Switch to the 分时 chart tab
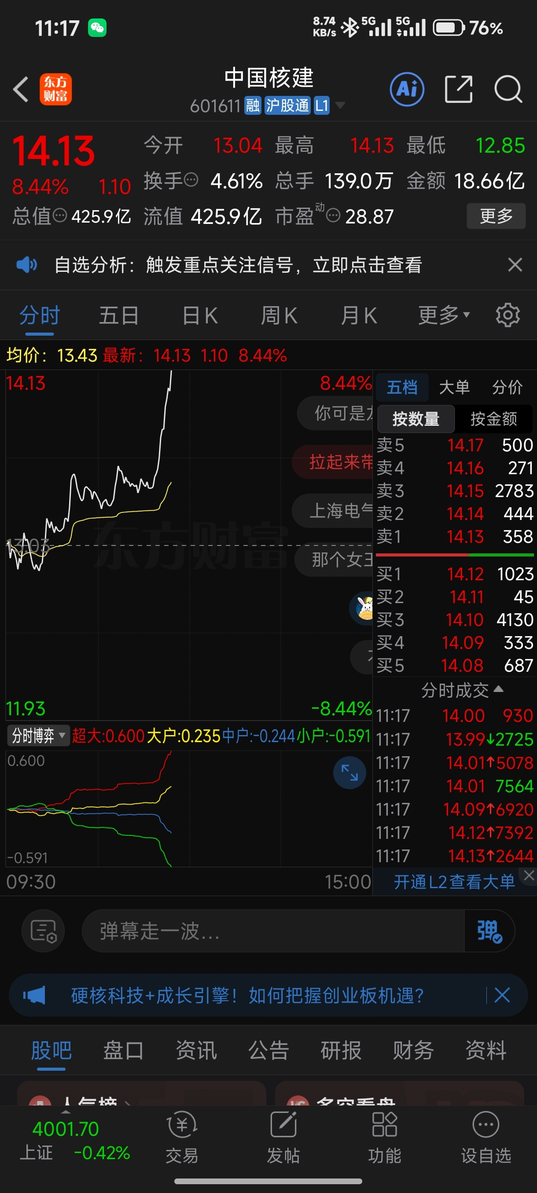 coord(39,315)
